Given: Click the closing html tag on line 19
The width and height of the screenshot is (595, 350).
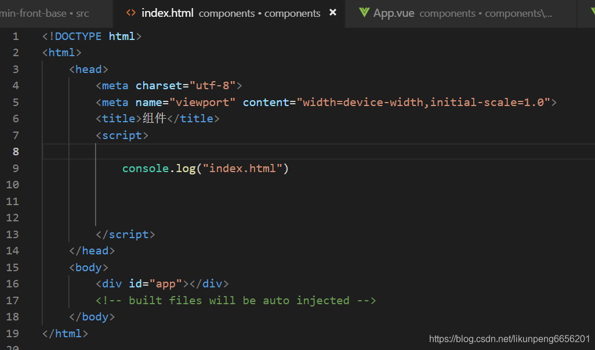Looking at the screenshot, I should (x=66, y=333).
